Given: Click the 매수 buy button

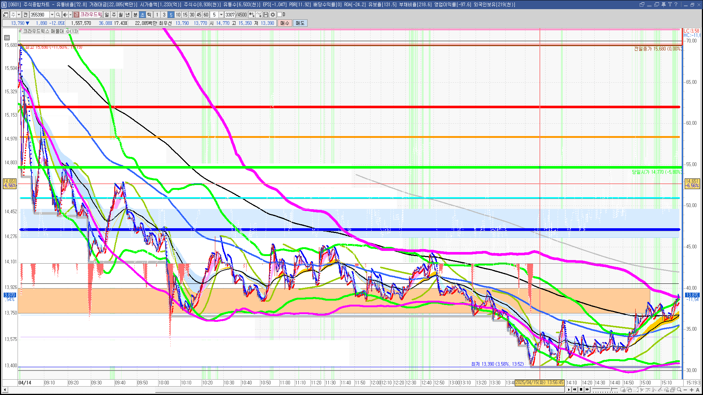Looking at the screenshot, I should [285, 23].
